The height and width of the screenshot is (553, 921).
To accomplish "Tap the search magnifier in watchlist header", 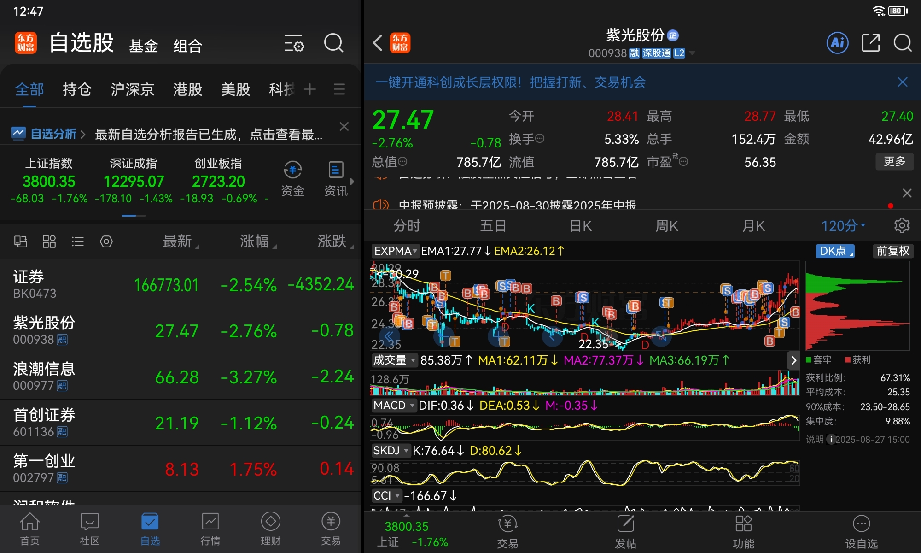I will pyautogui.click(x=333, y=43).
